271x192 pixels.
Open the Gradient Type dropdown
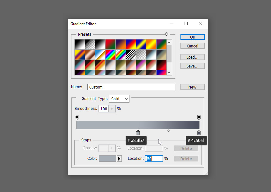[x=119, y=99]
